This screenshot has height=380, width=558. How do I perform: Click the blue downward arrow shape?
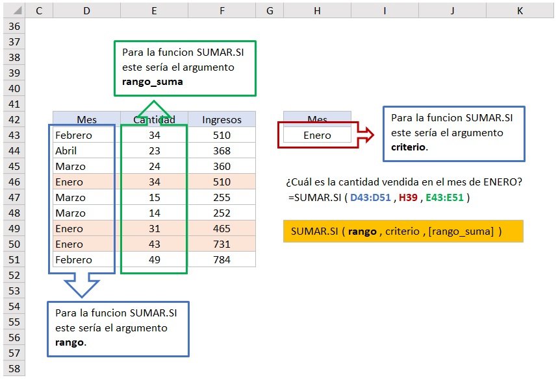(82, 284)
